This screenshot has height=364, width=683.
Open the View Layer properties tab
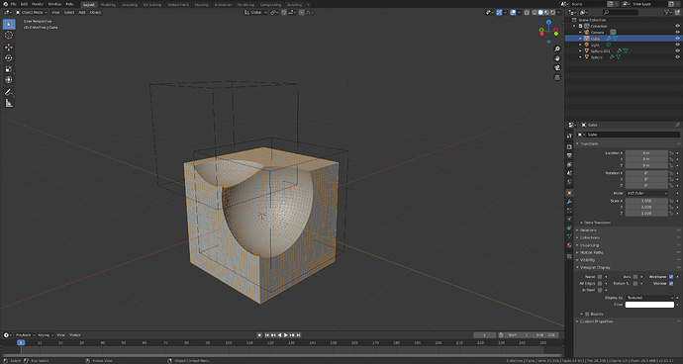point(569,164)
